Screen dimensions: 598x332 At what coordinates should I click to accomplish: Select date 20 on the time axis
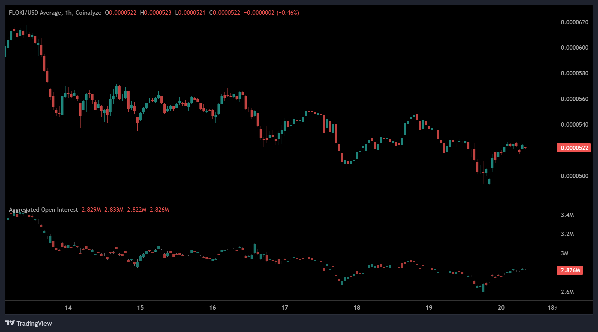tap(501, 307)
